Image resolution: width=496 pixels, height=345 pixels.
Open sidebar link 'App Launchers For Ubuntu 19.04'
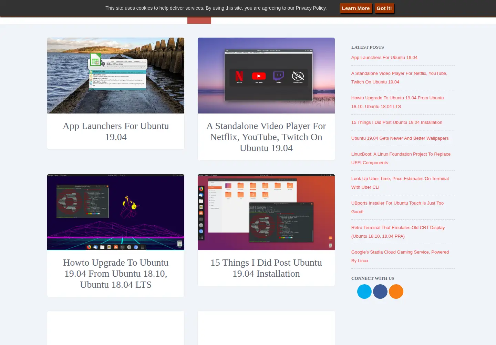tap(384, 58)
